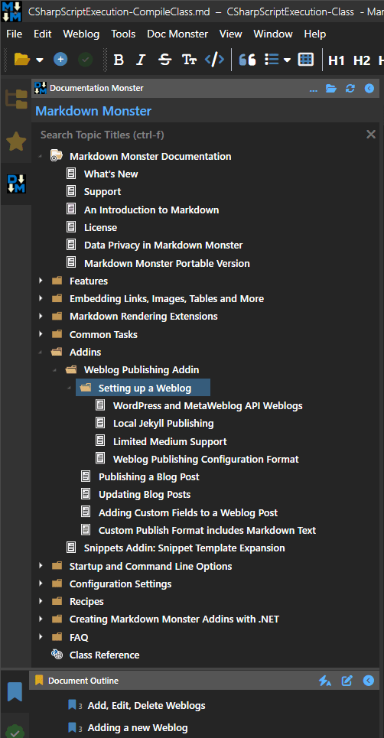This screenshot has width=384, height=738.
Task: Select Publishing a Blog Post topic
Action: click(x=148, y=476)
